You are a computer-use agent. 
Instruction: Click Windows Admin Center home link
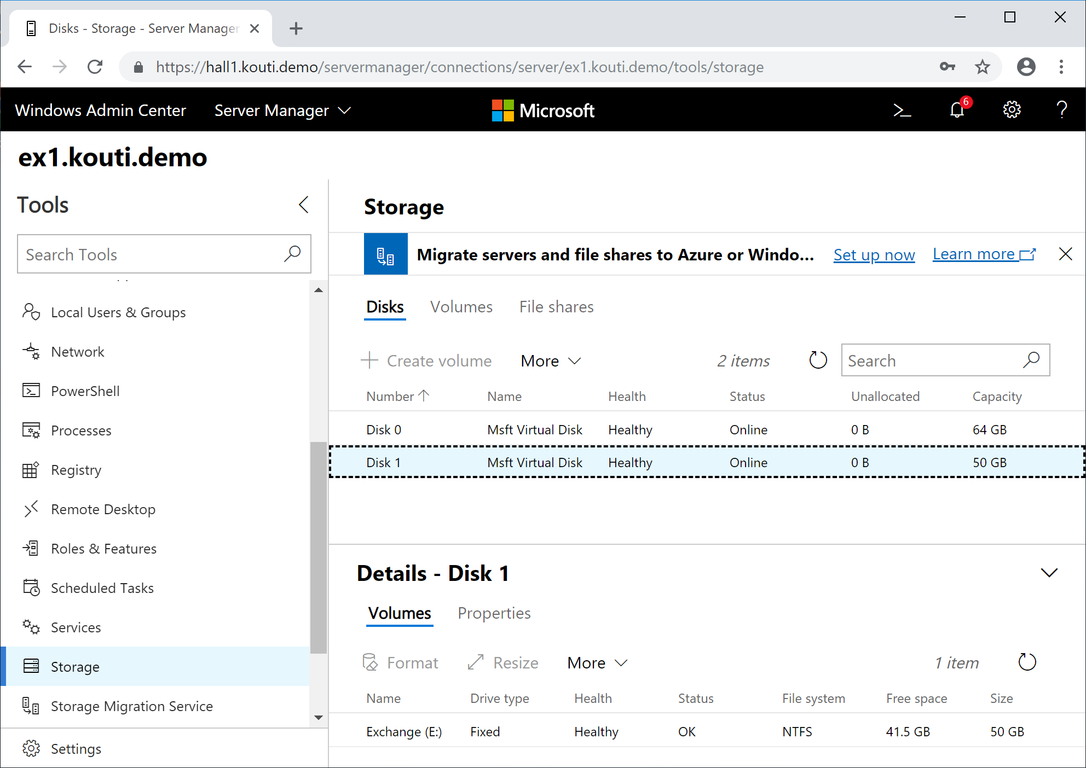[x=100, y=110]
